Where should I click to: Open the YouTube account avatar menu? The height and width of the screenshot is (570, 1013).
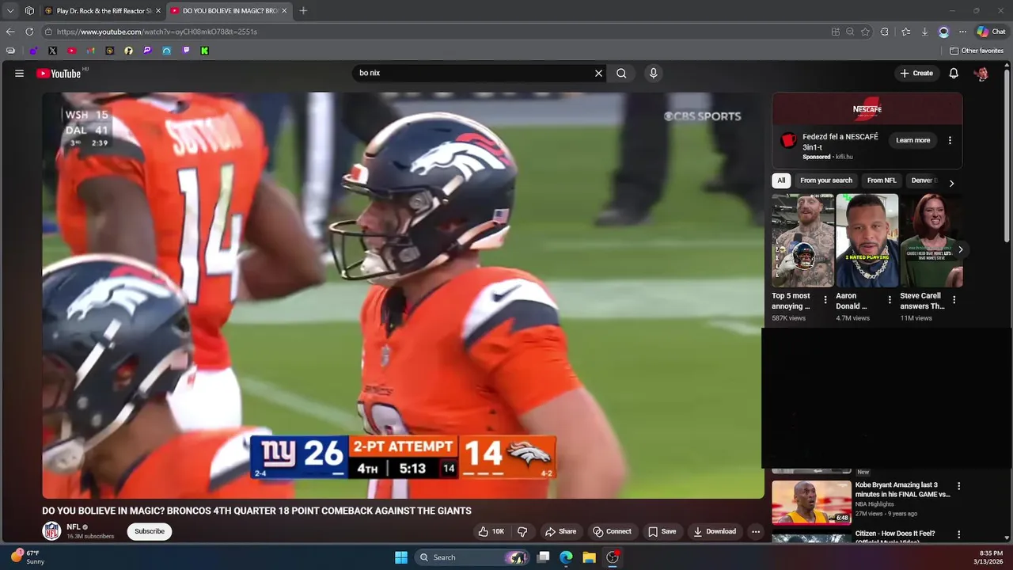(981, 73)
